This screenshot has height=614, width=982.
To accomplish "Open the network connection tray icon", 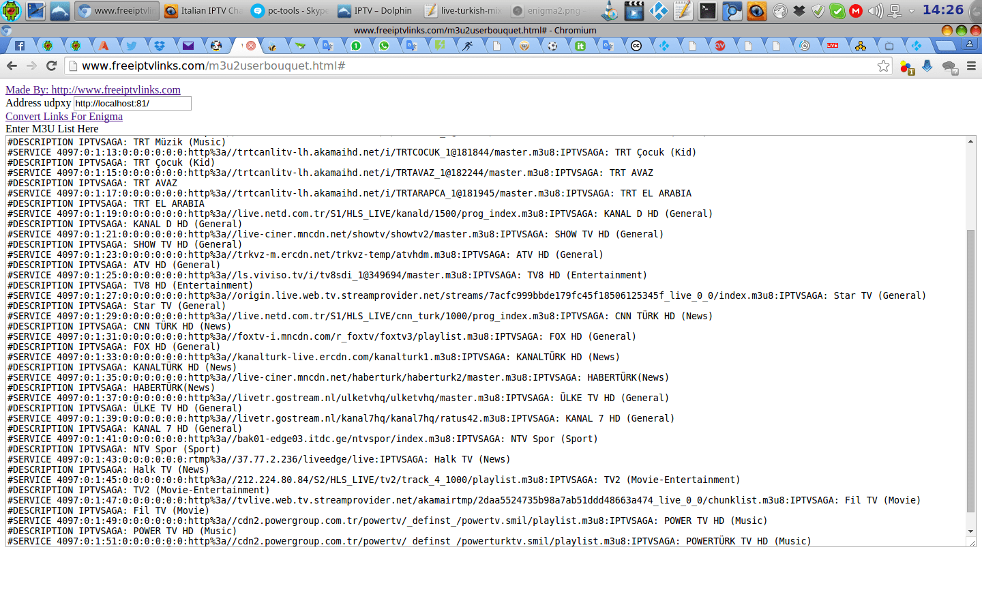I will [x=895, y=11].
